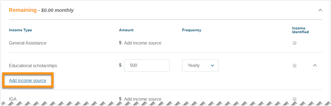Add income source for IGA
Viewport: 331px width, 106px height.
pos(143,99)
